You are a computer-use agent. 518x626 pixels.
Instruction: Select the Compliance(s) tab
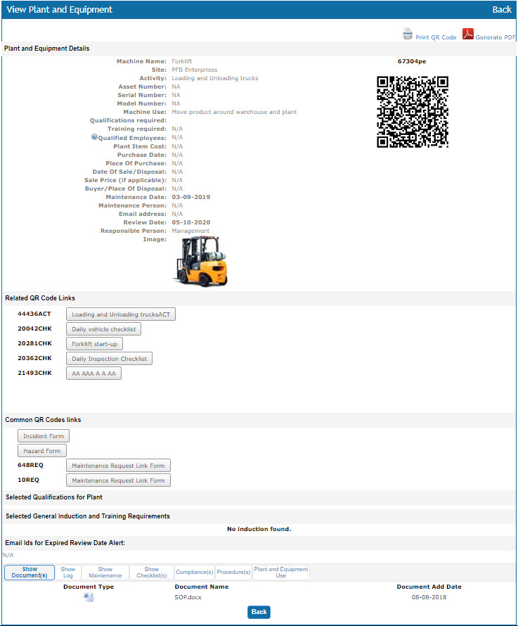coord(194,573)
